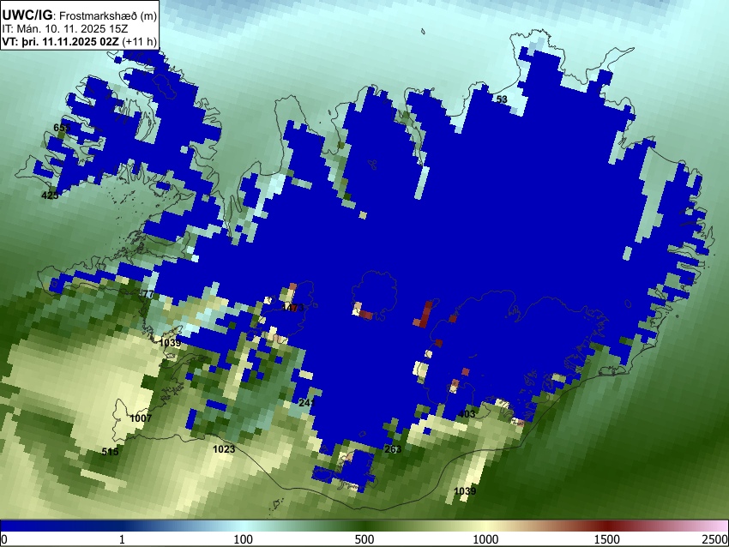Pick the dark green color above the 500 label

[x=364, y=526]
